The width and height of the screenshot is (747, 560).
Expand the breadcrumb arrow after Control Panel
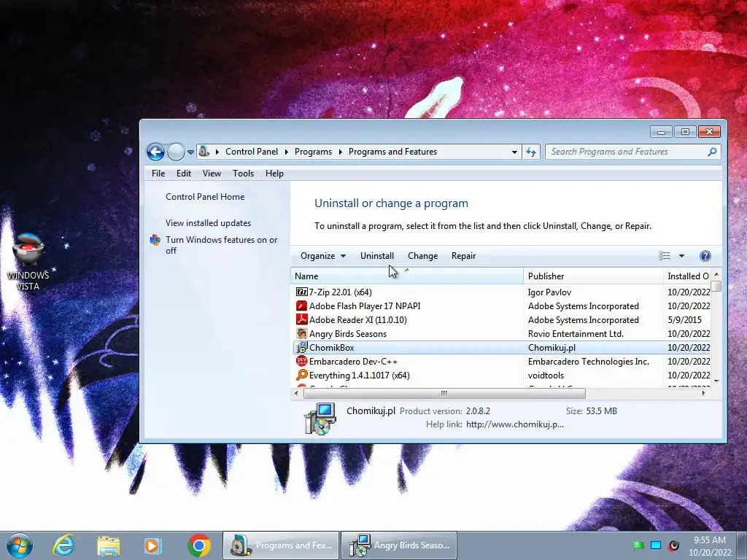(286, 152)
